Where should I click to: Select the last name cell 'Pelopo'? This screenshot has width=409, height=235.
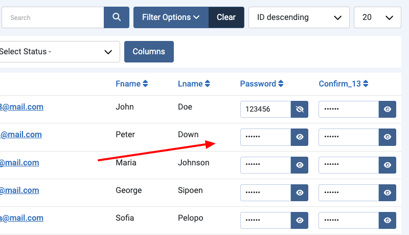click(x=190, y=218)
